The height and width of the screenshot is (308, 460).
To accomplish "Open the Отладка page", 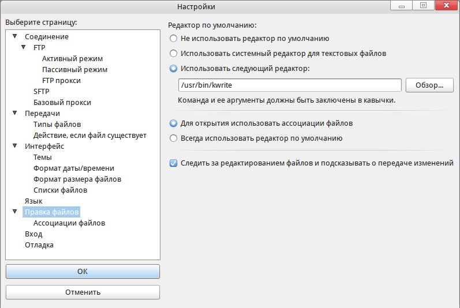I will (x=39, y=245).
